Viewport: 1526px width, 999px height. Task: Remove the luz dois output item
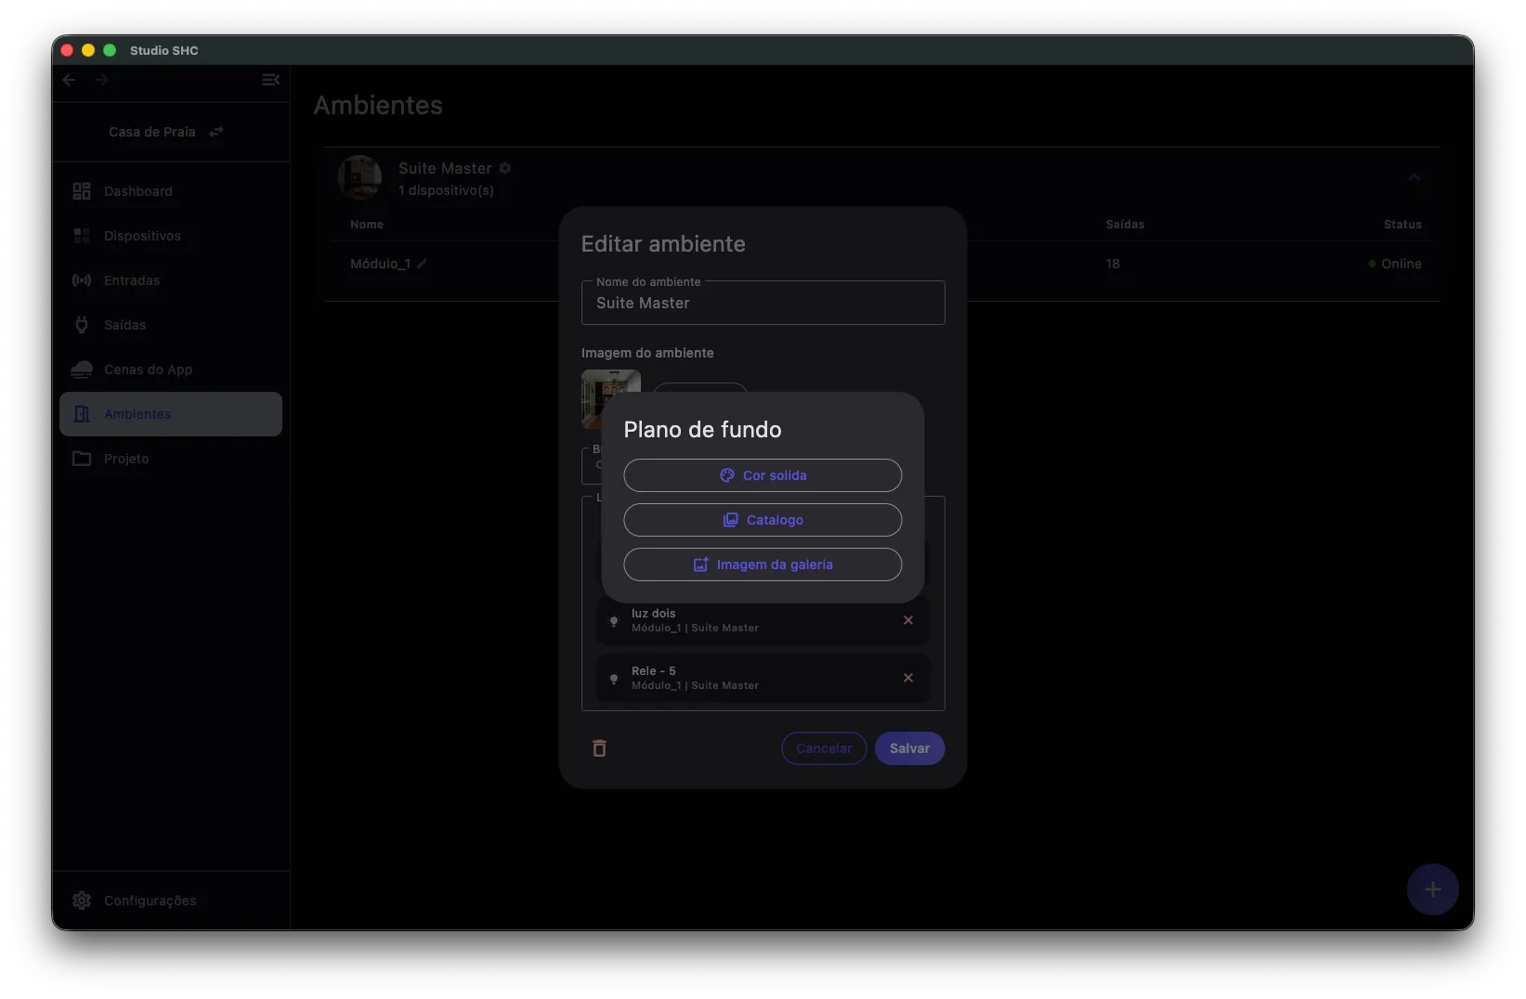(x=908, y=620)
